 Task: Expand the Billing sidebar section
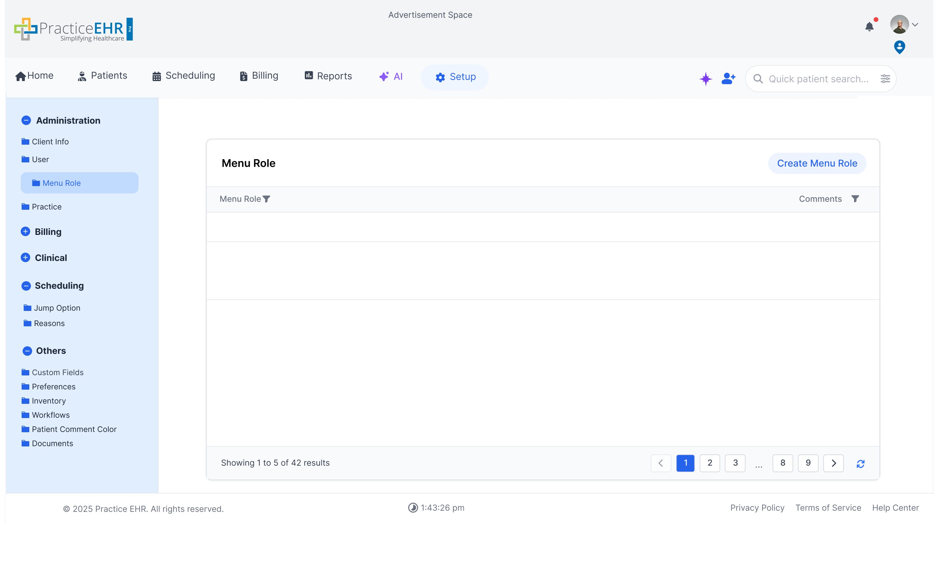25,232
